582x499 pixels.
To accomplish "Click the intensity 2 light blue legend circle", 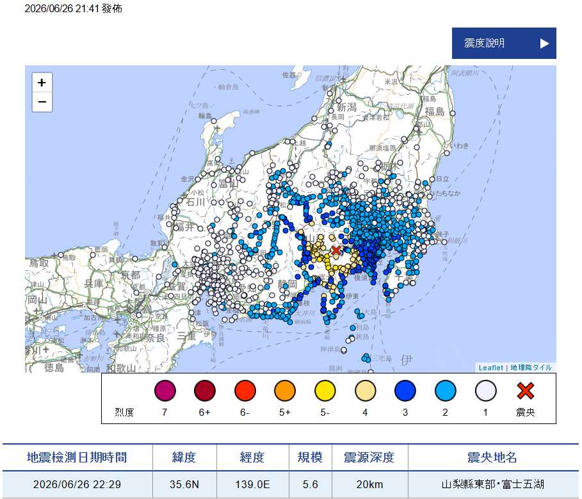I will click(446, 391).
